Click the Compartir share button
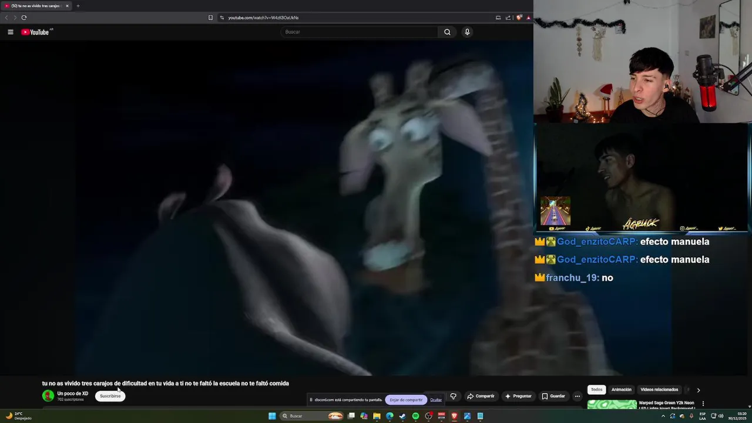Viewport: 752px width, 423px height. tap(481, 396)
